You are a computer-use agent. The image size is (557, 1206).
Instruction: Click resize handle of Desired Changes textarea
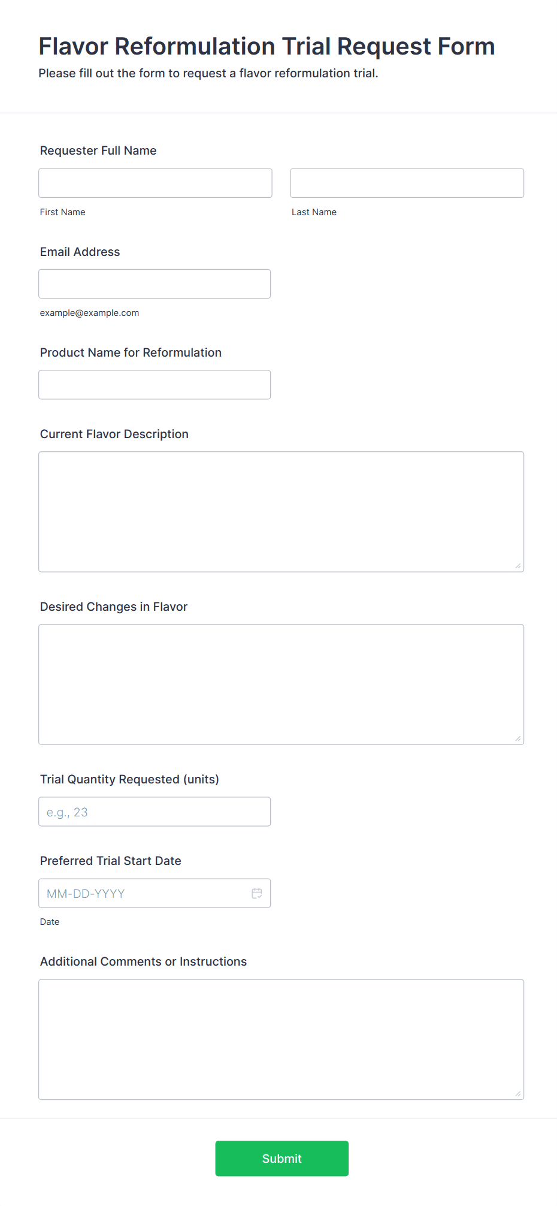[518, 738]
